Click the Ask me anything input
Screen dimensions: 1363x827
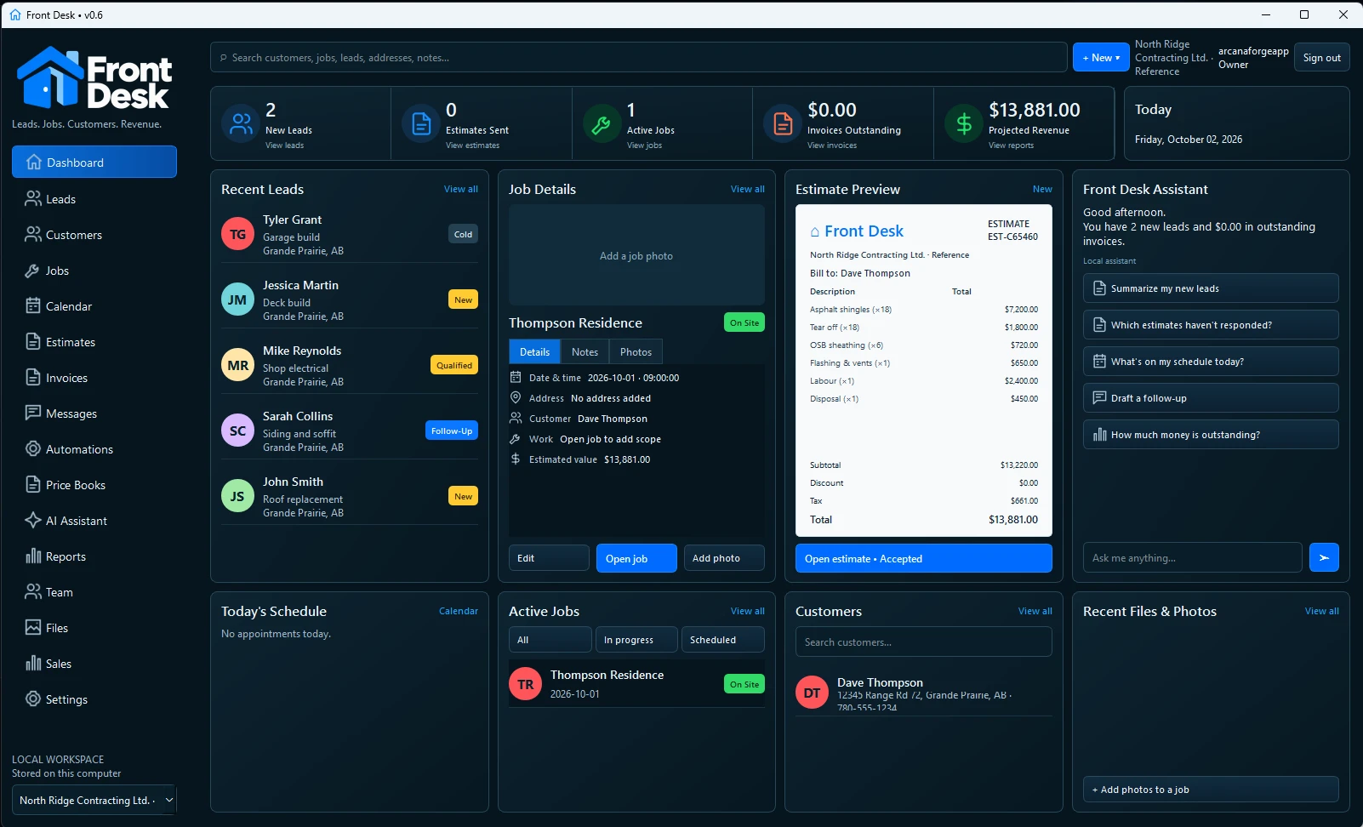point(1192,557)
